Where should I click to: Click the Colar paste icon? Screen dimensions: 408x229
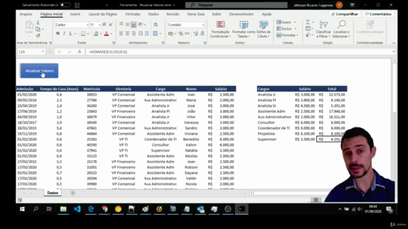point(29,27)
